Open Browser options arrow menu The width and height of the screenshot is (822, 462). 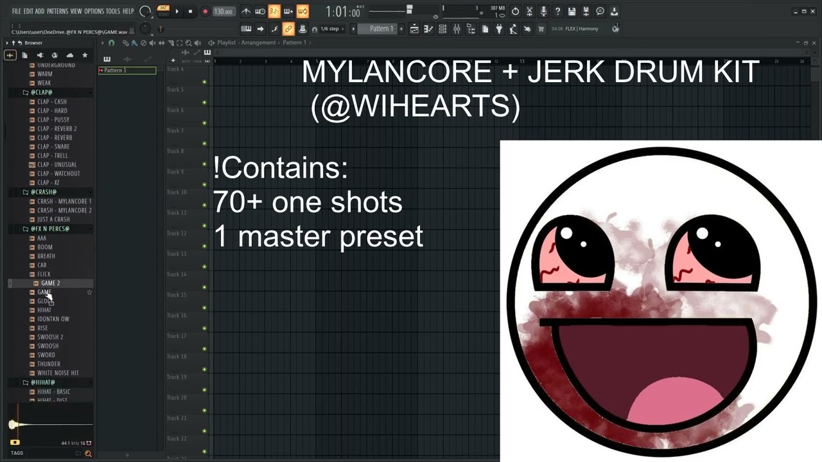pyautogui.click(x=7, y=43)
